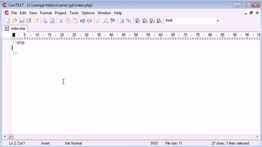Click the DOS file format status

tap(154, 143)
